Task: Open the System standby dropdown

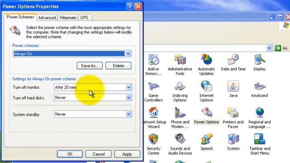Action: tap(129, 114)
